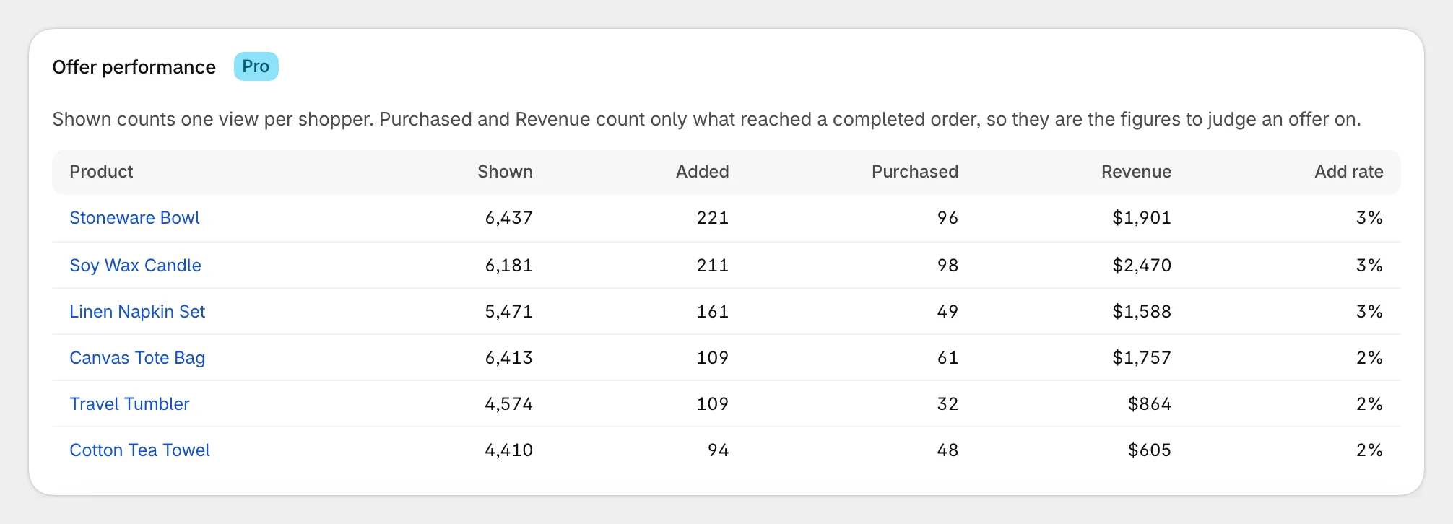
Task: Click Added value 109 in Canvas Tote Bag row
Action: (713, 358)
